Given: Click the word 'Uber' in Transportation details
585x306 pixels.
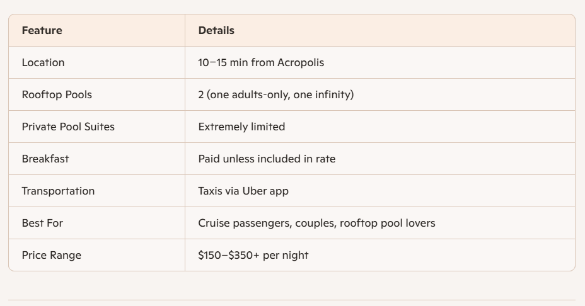Looking at the screenshot, I should tap(254, 191).
